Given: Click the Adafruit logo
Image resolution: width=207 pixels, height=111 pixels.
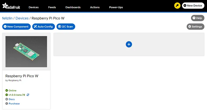Looking at the screenshot, I should (x=11, y=6).
